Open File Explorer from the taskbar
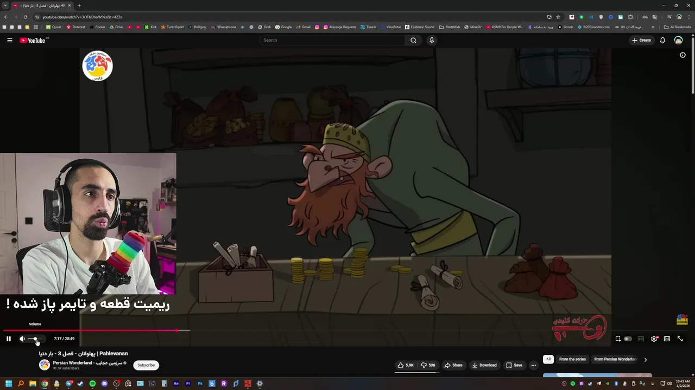 coord(33,383)
